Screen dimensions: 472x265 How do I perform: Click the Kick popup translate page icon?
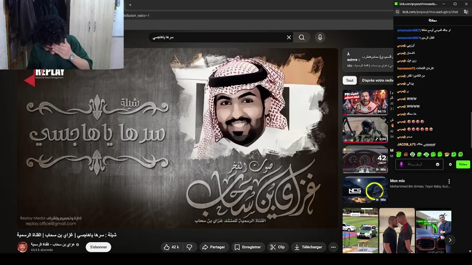pos(466,12)
